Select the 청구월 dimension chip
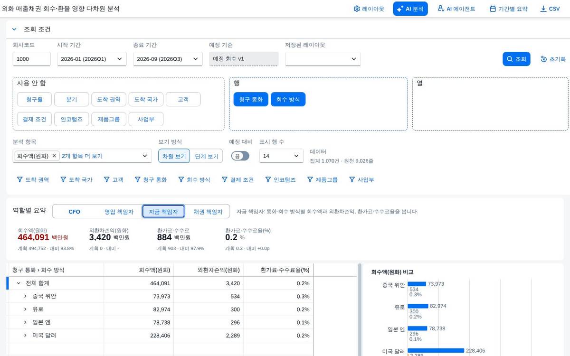The width and height of the screenshot is (570, 356). pyautogui.click(x=34, y=100)
